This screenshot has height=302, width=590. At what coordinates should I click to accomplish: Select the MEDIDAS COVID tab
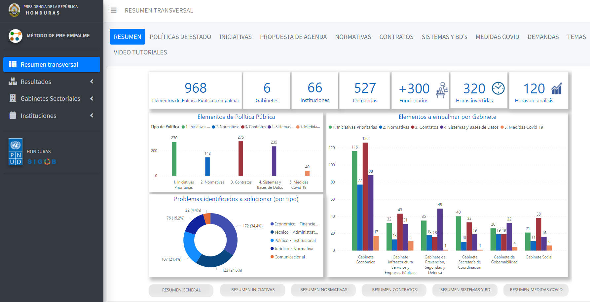click(498, 37)
